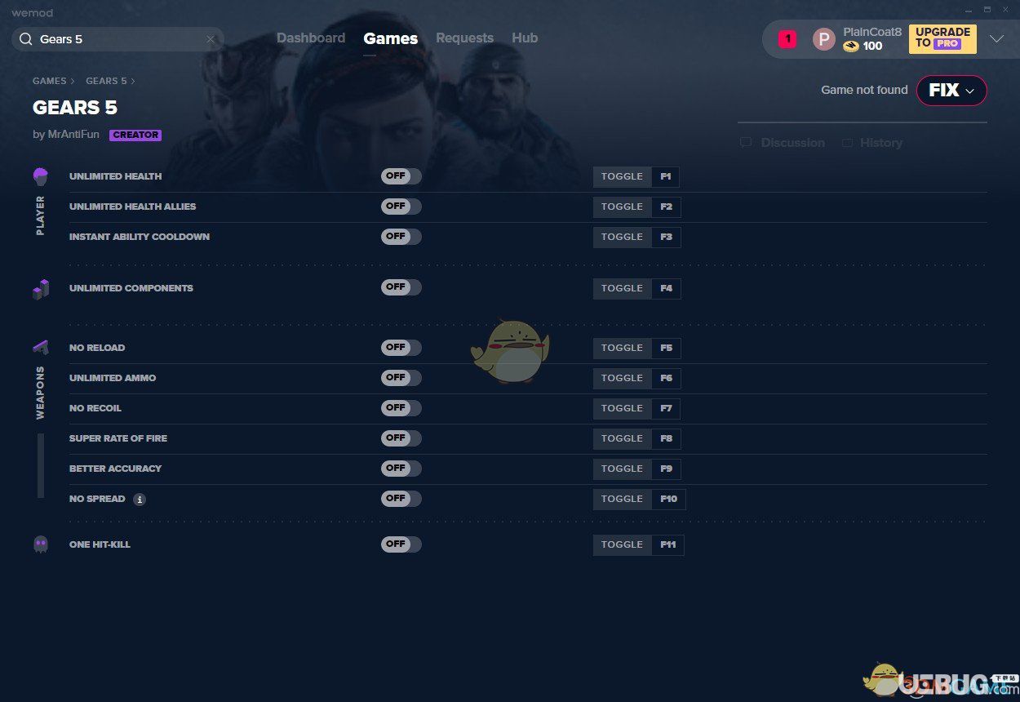Change the F11 hotkey box

click(668, 544)
